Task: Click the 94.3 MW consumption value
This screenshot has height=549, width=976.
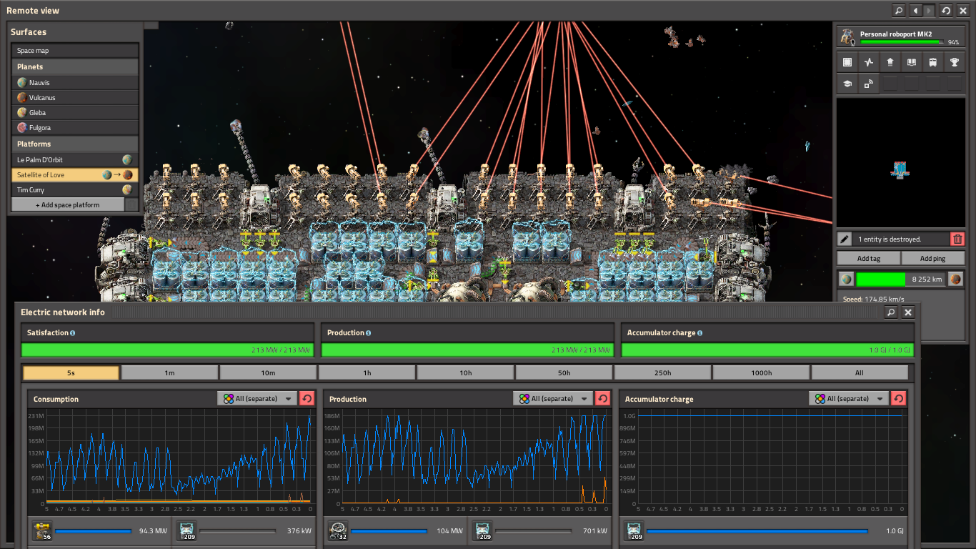Action: (x=152, y=531)
